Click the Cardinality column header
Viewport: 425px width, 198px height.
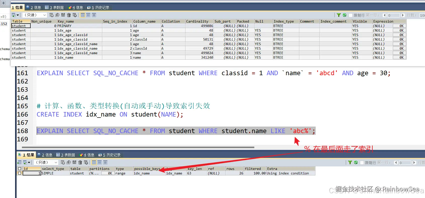coord(200,21)
